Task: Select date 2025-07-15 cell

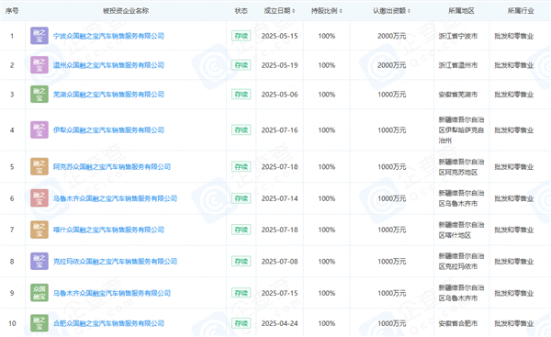Action: point(279,293)
